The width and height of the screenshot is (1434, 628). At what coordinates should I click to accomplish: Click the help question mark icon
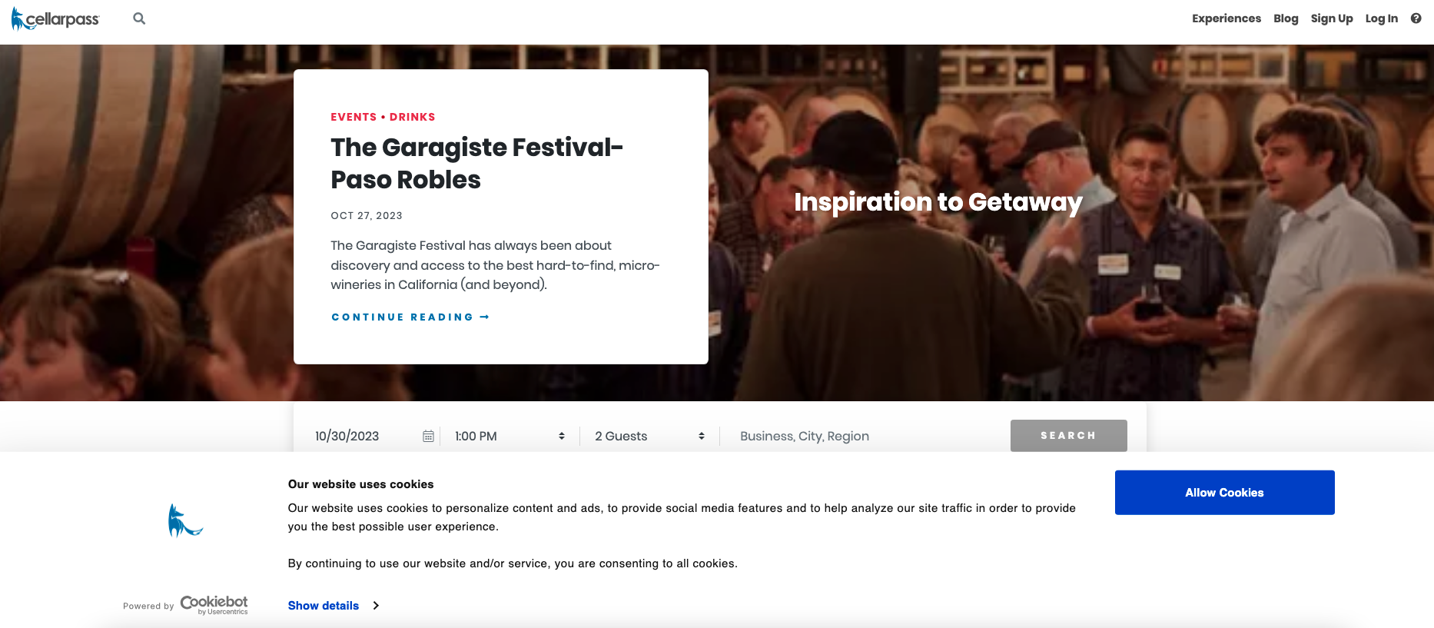tap(1416, 18)
